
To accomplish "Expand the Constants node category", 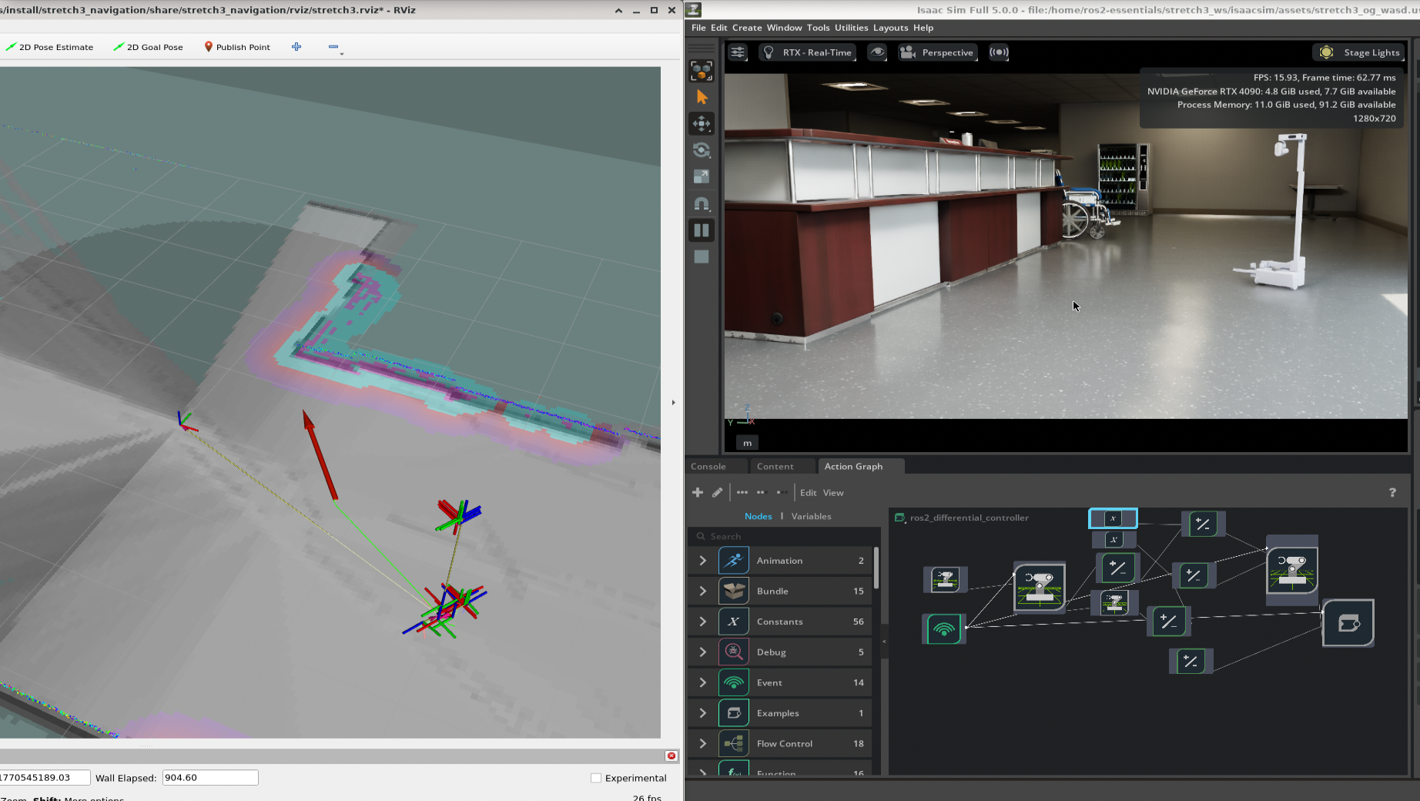I will coord(702,622).
